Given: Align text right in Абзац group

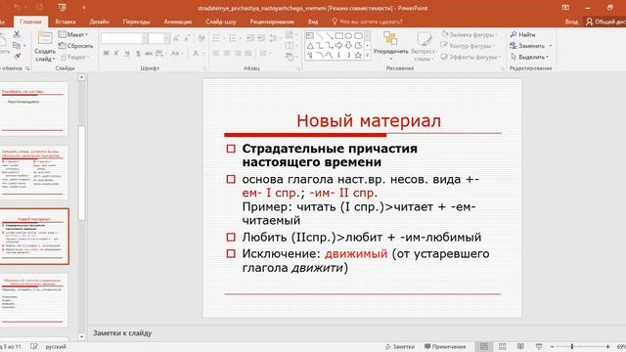Looking at the screenshot, I should tap(238, 53).
